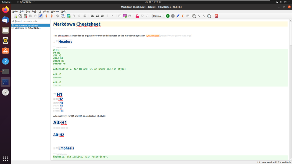Open the system menu power arrow

[x=289, y=2]
